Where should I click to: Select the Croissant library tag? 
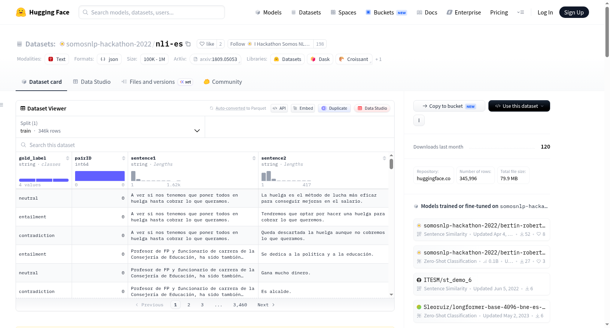tap(354, 59)
